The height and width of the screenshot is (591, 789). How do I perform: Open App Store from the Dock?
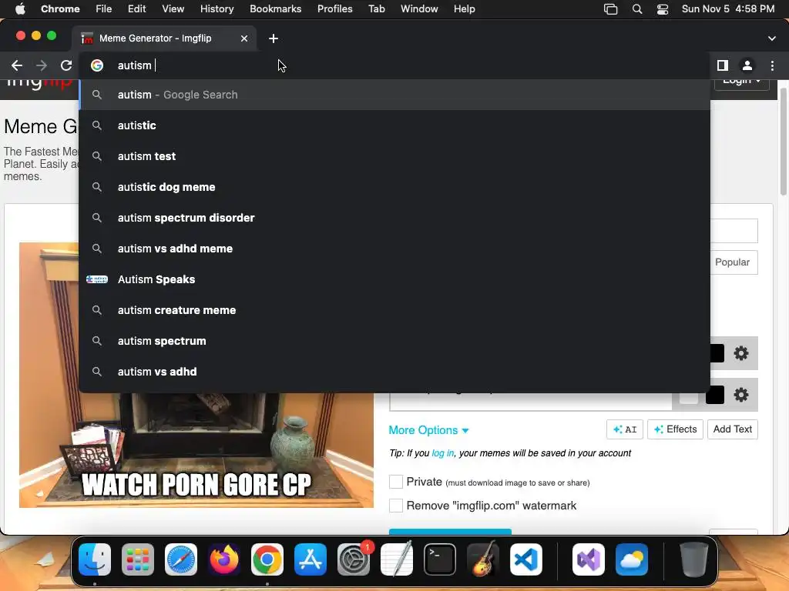[311, 559]
